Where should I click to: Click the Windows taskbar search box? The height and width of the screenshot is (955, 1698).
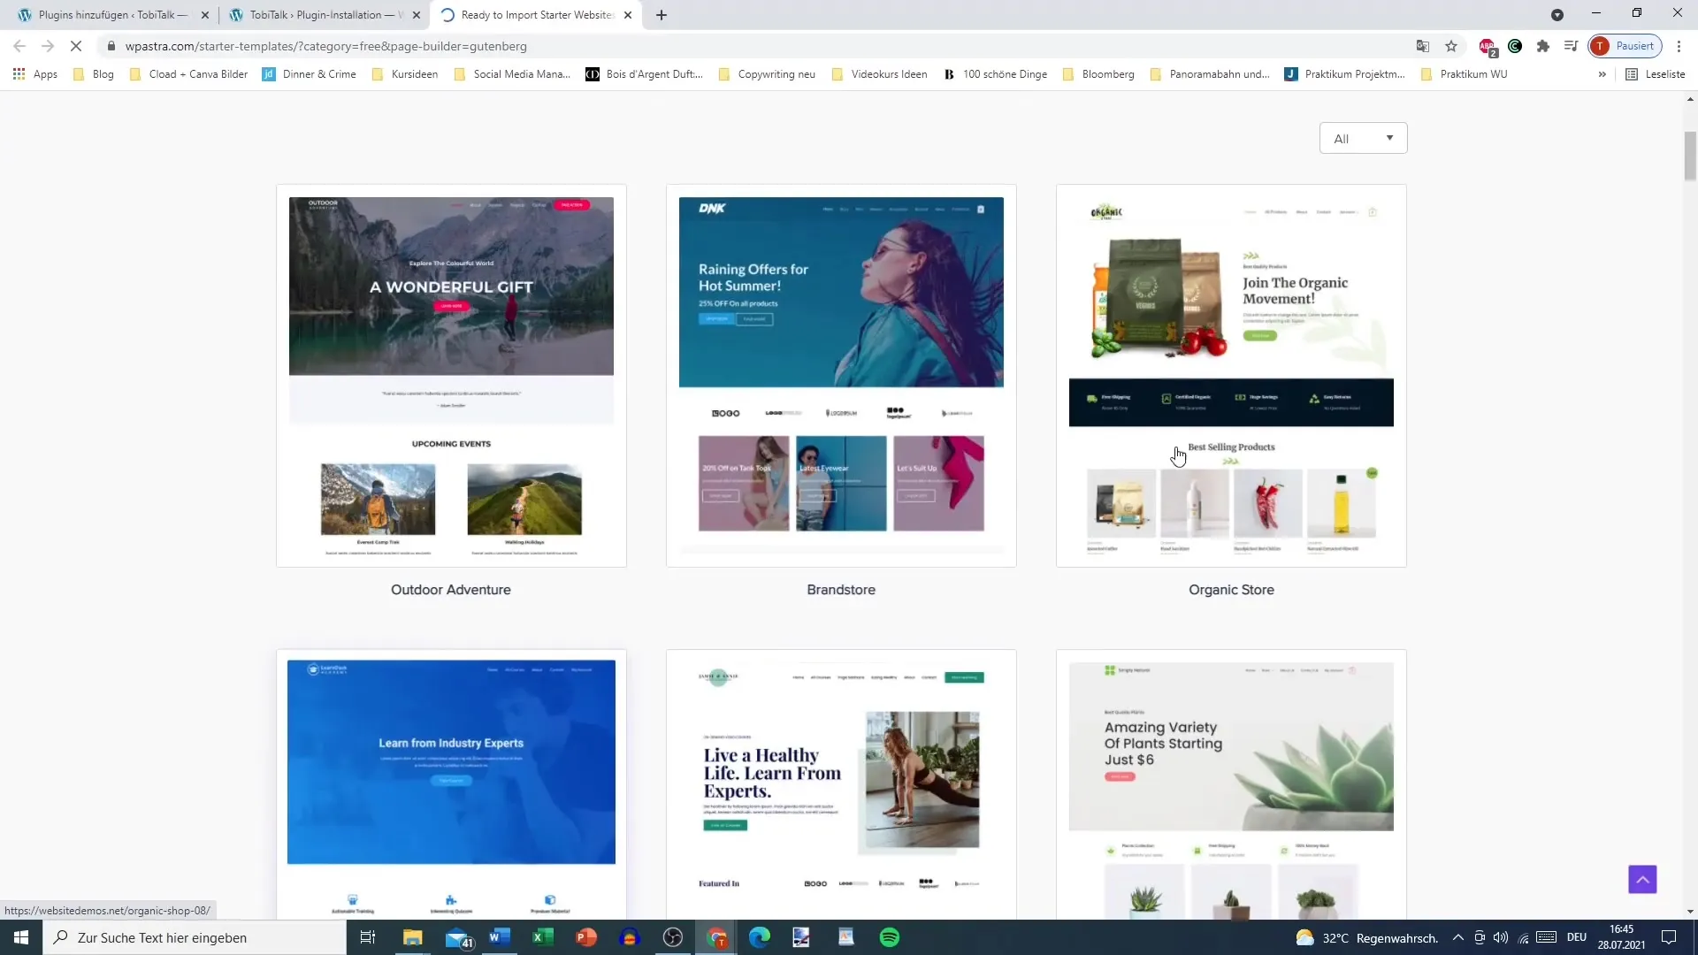pos(195,937)
